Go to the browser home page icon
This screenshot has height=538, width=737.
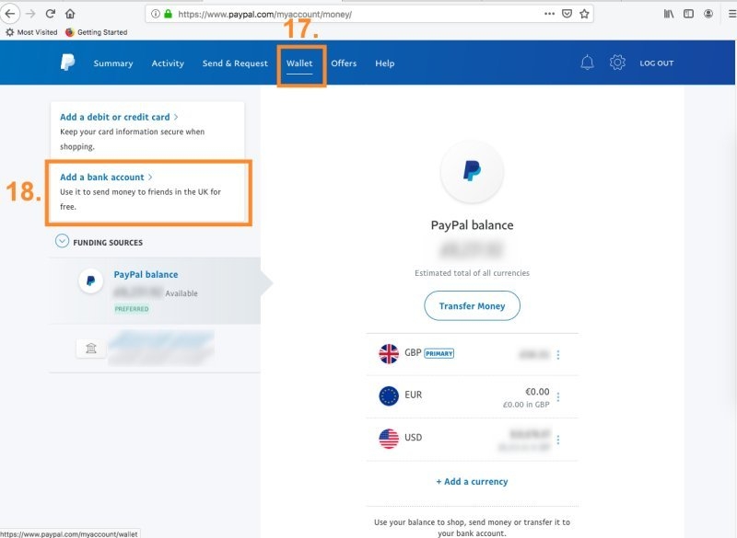[x=70, y=14]
